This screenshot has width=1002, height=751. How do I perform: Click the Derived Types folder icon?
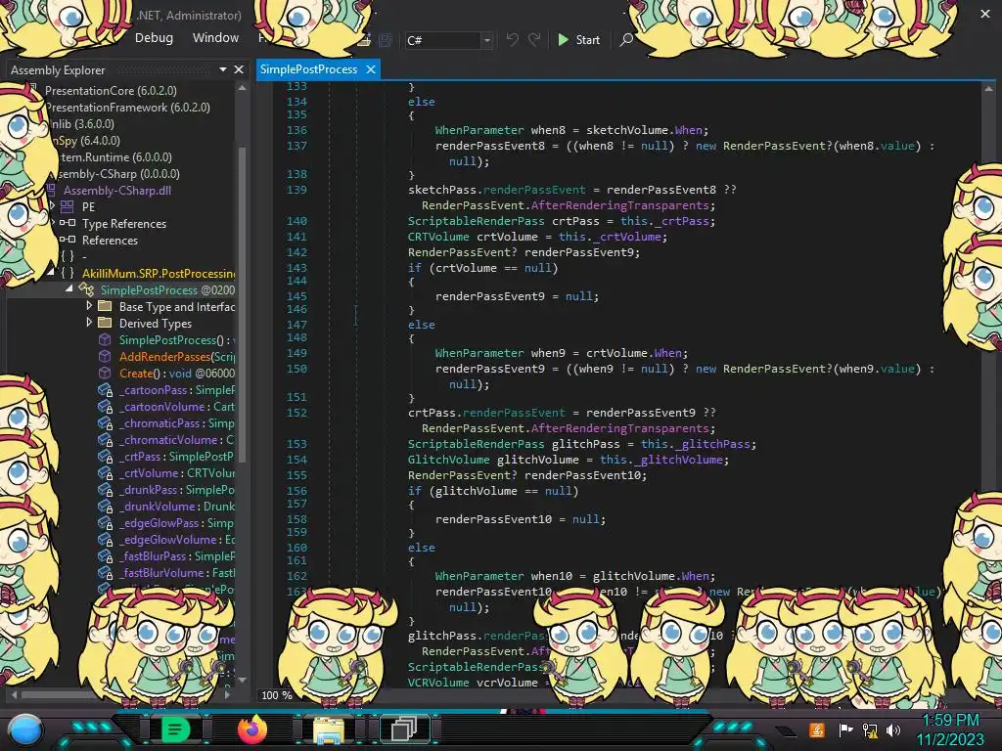(x=105, y=323)
